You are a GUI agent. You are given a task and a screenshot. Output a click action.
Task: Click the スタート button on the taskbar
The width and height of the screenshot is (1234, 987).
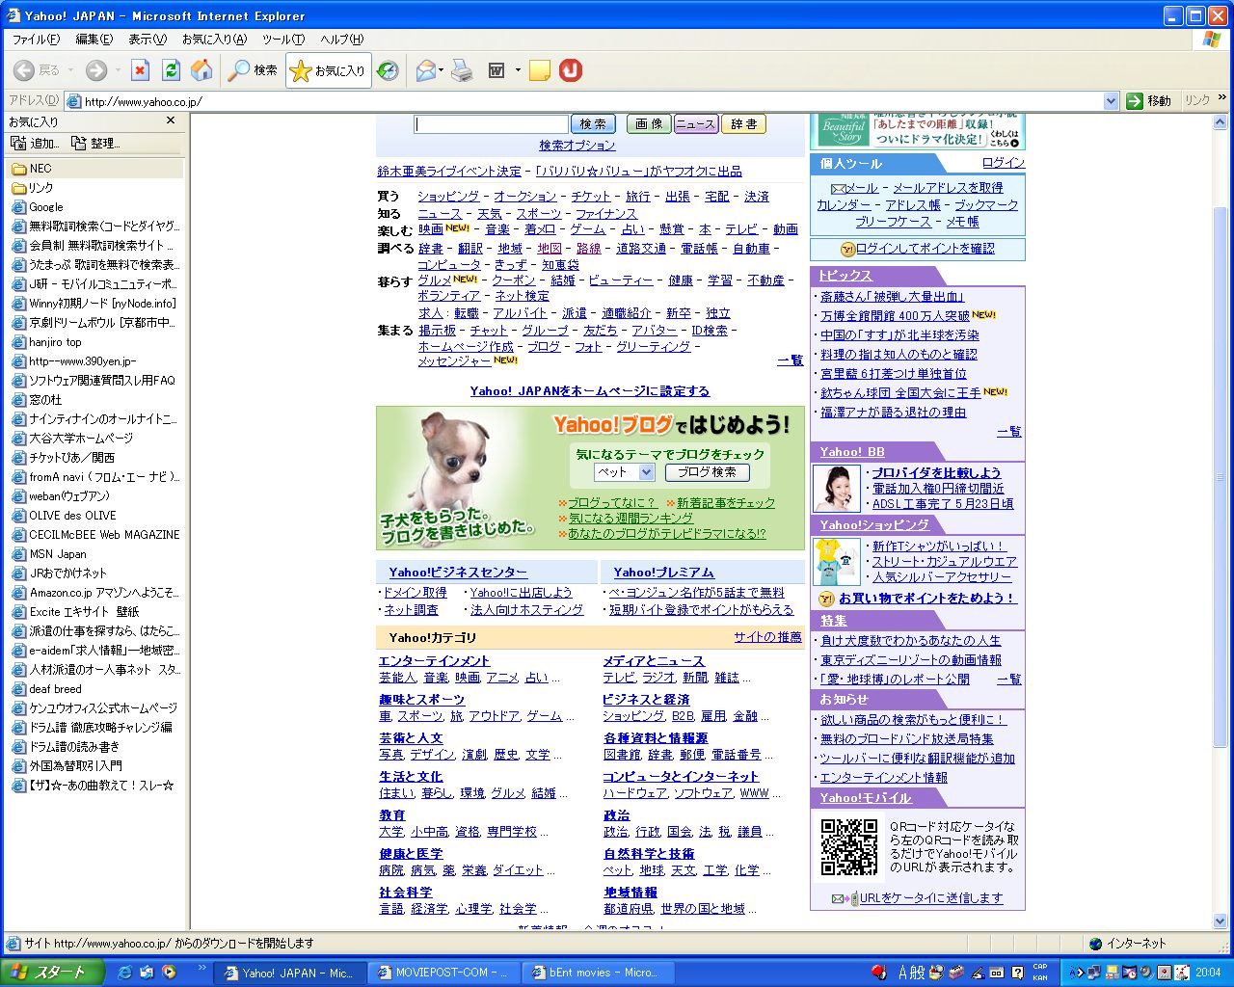(x=48, y=973)
